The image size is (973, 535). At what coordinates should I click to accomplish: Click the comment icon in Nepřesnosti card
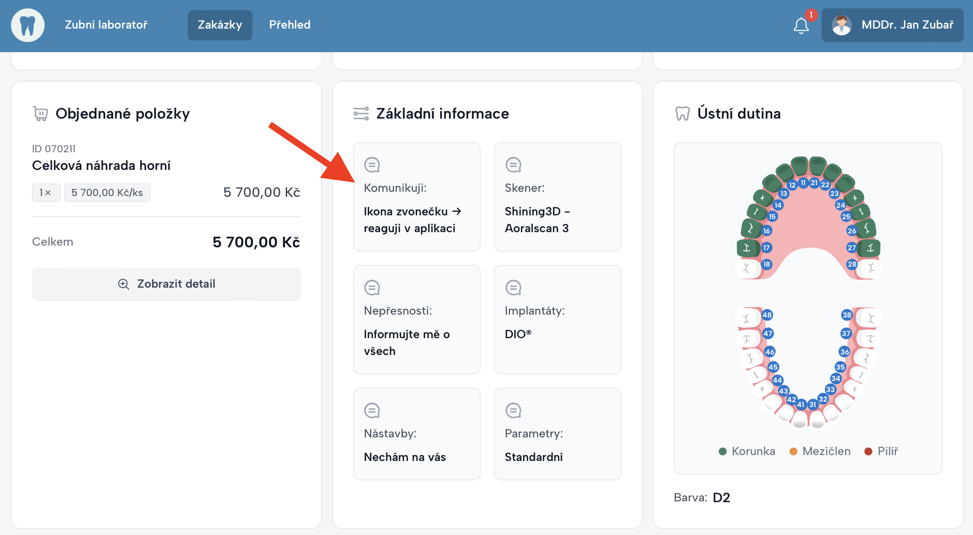372,288
